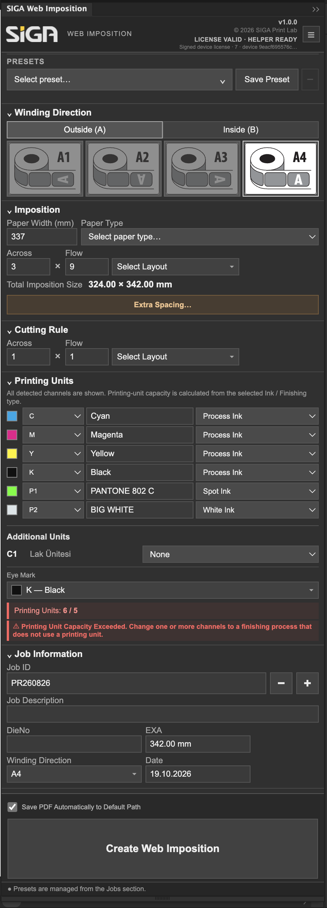The image size is (327, 908).
Task: Change BIG WHITE White Ink dropdown
Action: (x=257, y=510)
